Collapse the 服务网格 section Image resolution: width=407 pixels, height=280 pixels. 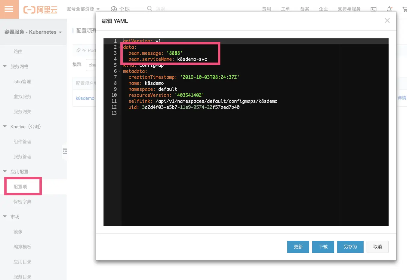5,66
